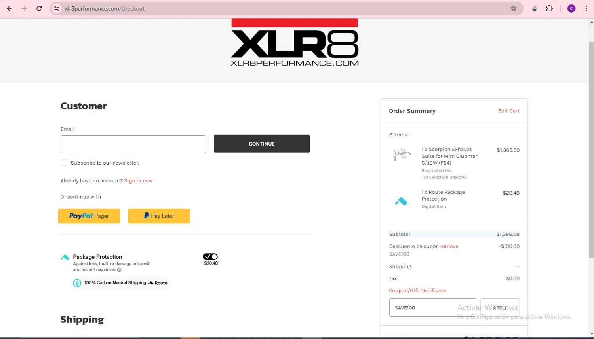Click the Route Package Protection price $20.48
The height and width of the screenshot is (339, 594).
511,193
